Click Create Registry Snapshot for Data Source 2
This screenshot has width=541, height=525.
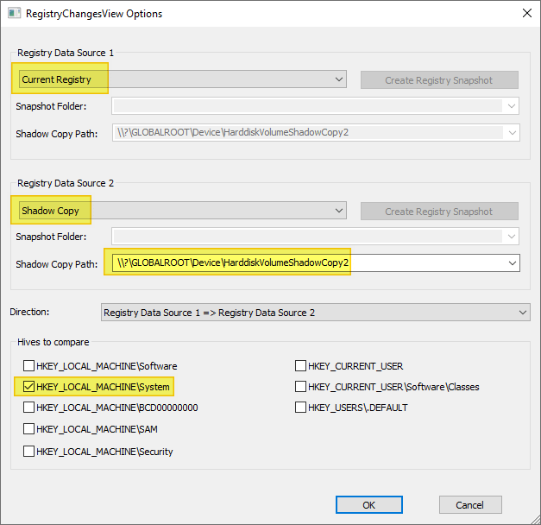coord(439,212)
